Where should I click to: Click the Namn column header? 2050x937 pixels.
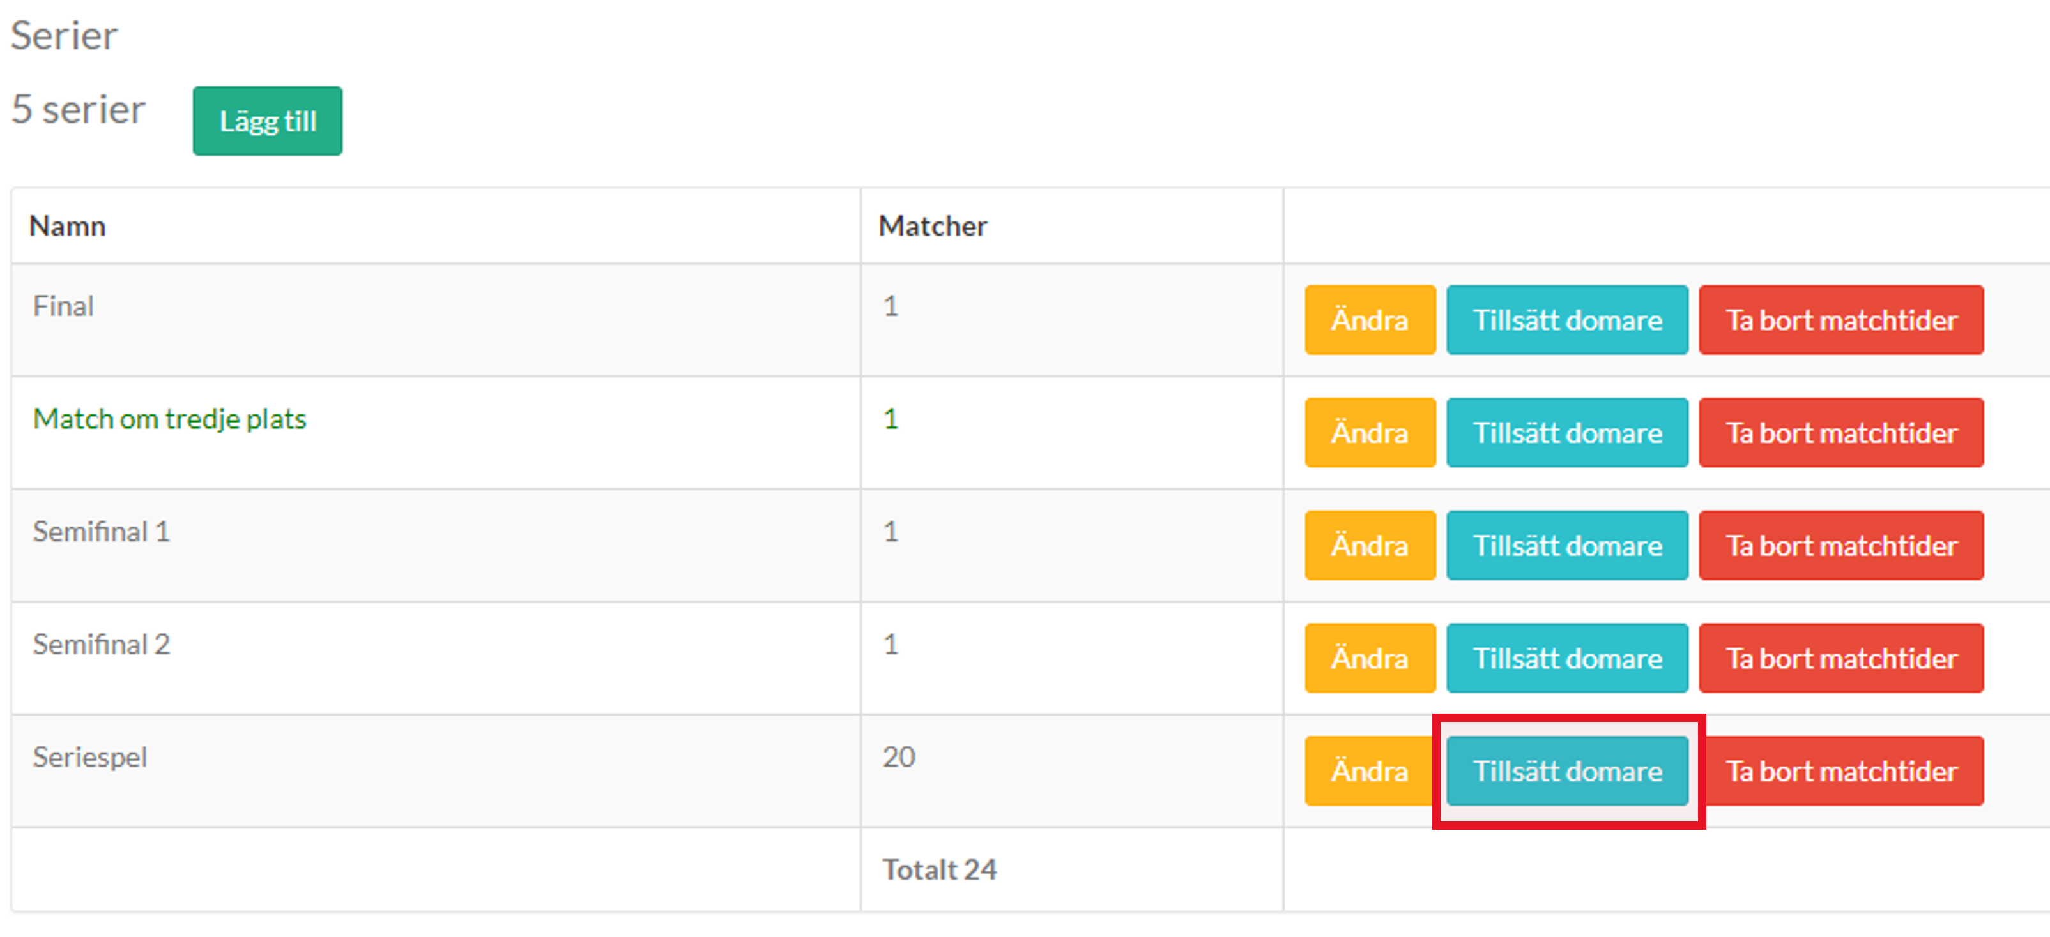[68, 227]
